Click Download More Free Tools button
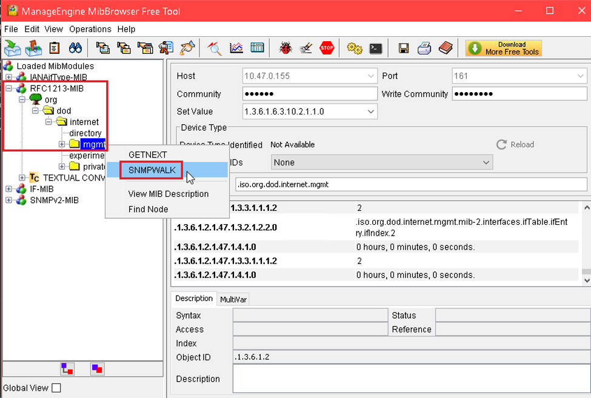The width and height of the screenshot is (591, 398). 504,48
